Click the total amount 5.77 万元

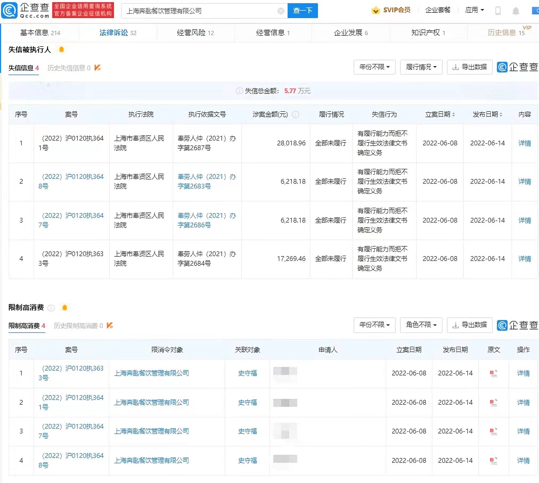[x=297, y=91]
